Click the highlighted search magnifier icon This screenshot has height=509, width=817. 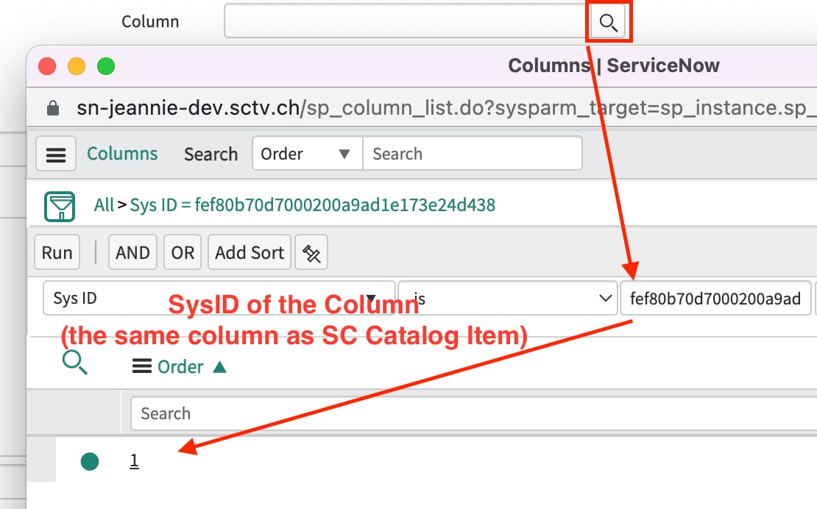(608, 22)
